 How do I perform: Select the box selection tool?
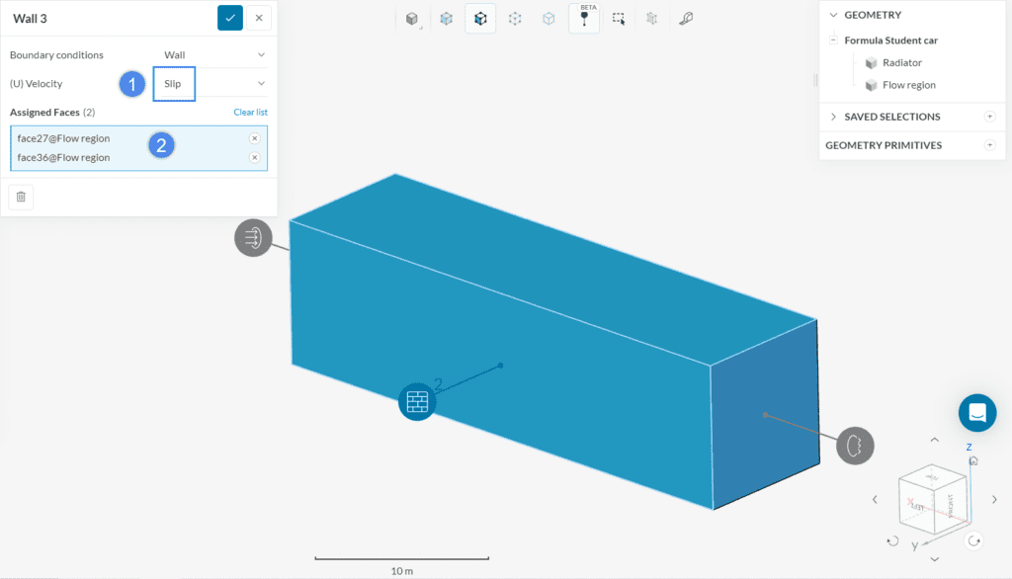tap(619, 18)
